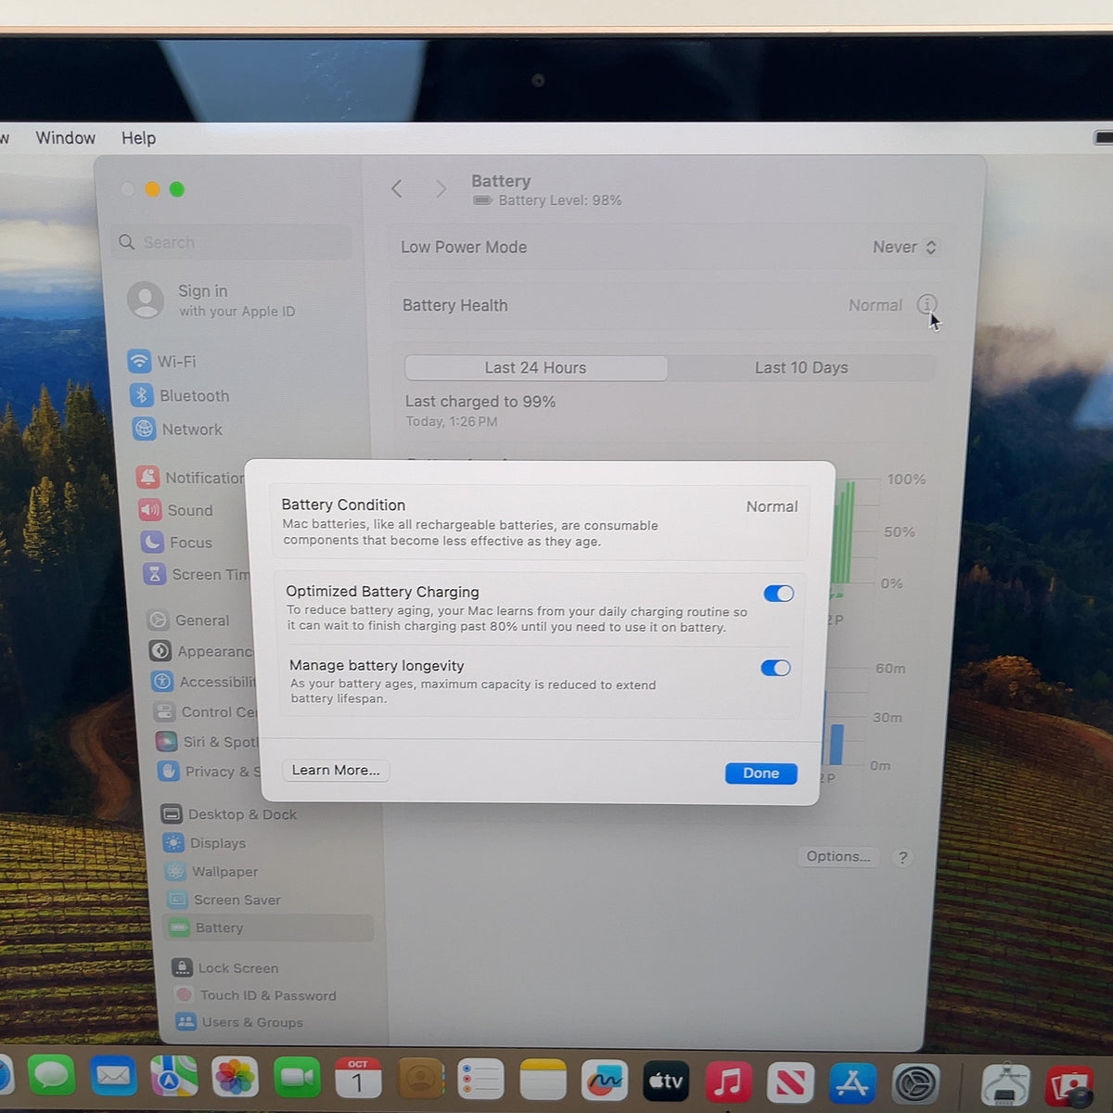The width and height of the screenshot is (1113, 1113).
Task: Open Wi-Fi settings in the sidebar
Action: click(x=162, y=362)
